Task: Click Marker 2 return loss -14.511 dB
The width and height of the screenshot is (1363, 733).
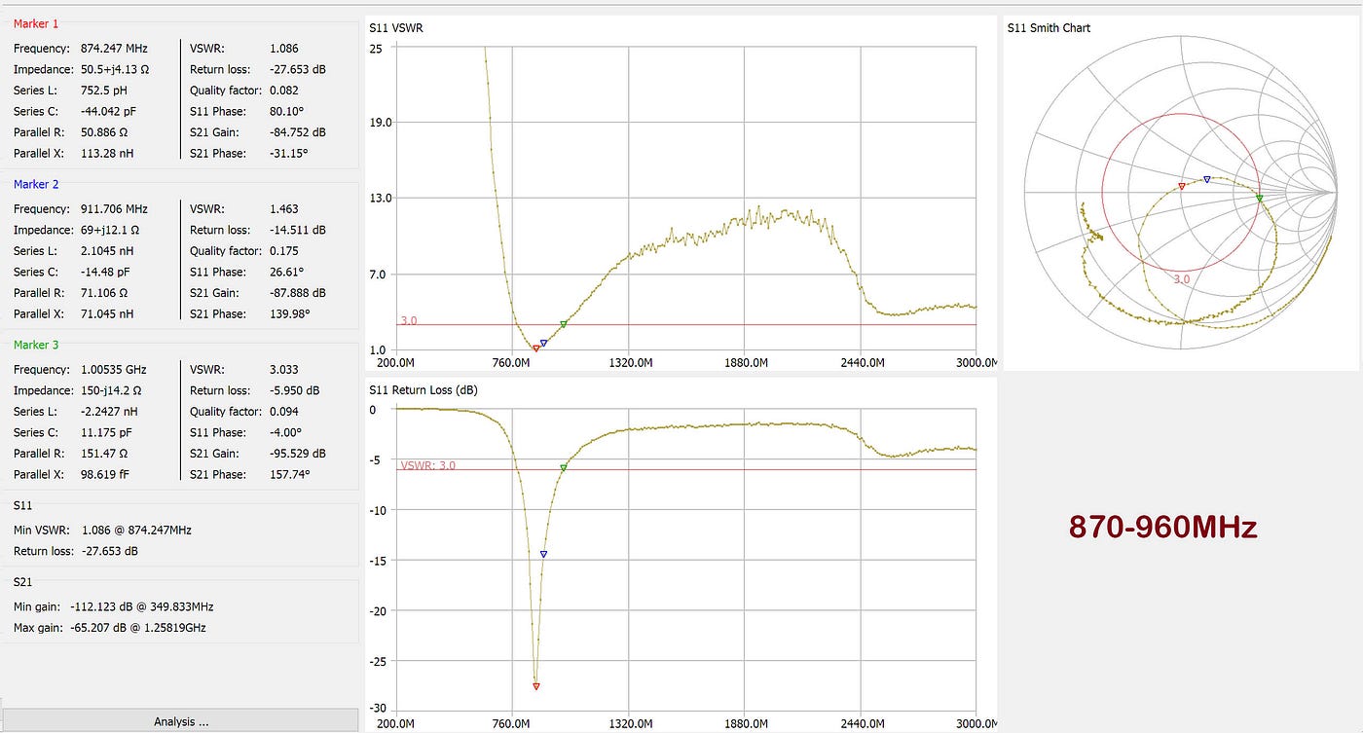Action: (298, 231)
